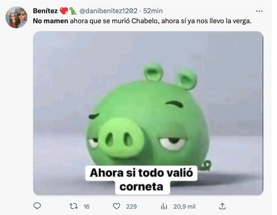This screenshot has width=277, height=215.
Task: Click the sparkling heart emoji beside name
Action: click(x=64, y=11)
